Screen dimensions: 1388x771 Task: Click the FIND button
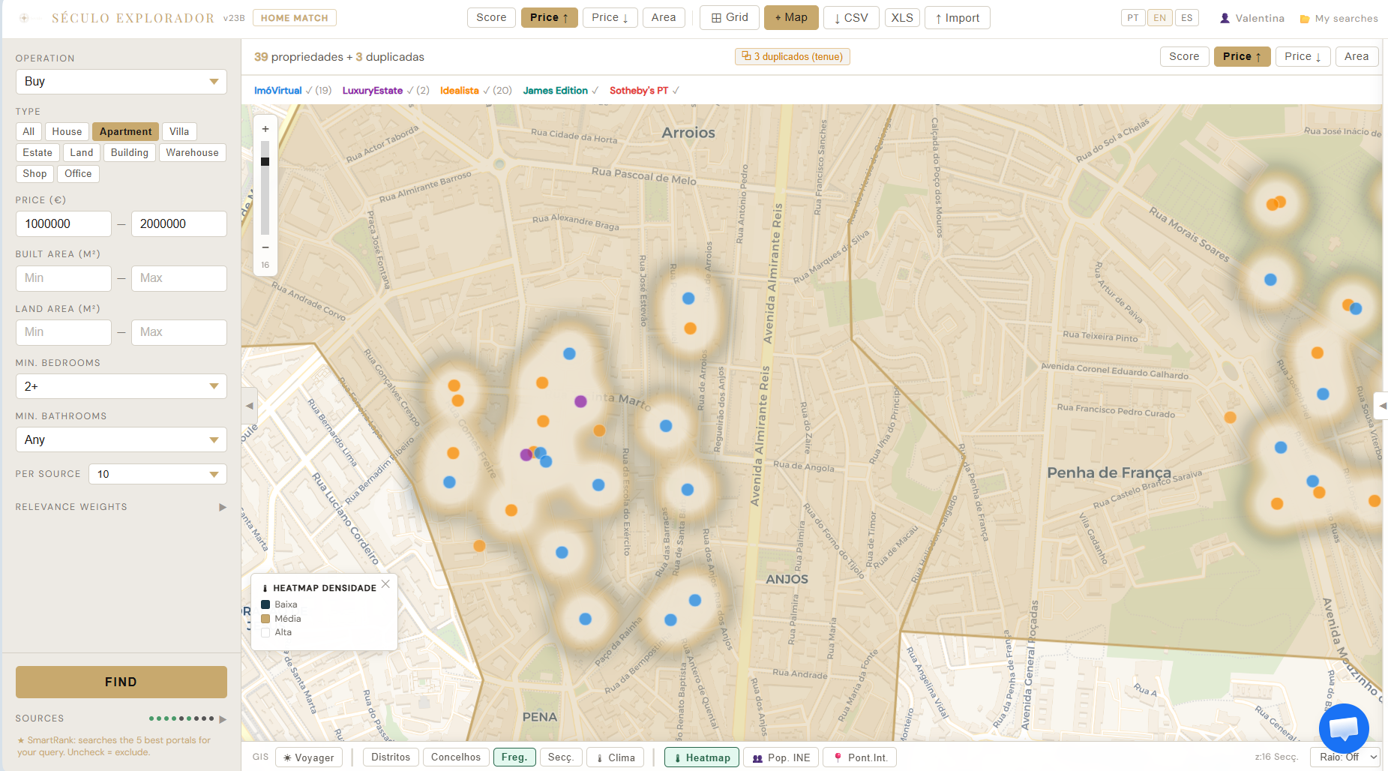(121, 682)
